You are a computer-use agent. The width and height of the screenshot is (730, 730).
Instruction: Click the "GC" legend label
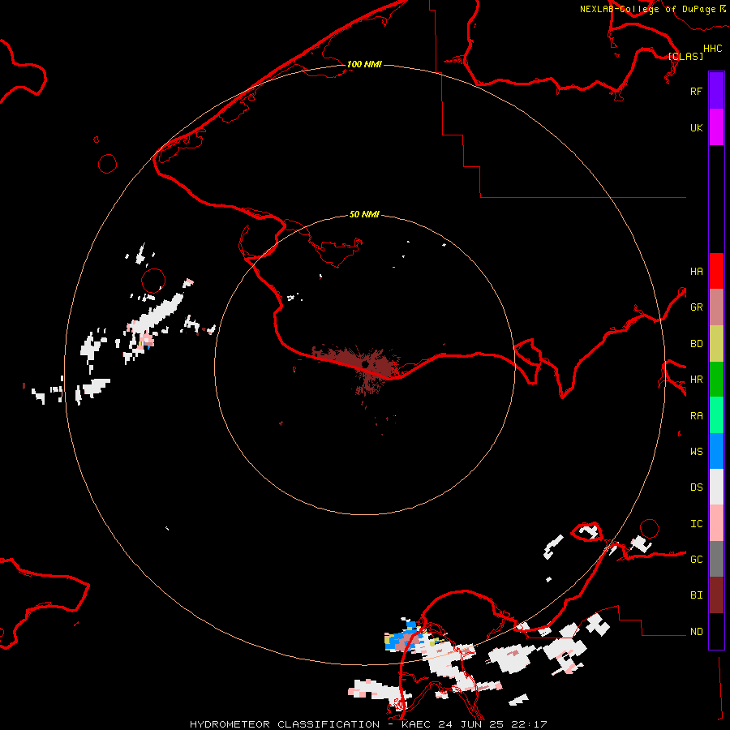(696, 560)
